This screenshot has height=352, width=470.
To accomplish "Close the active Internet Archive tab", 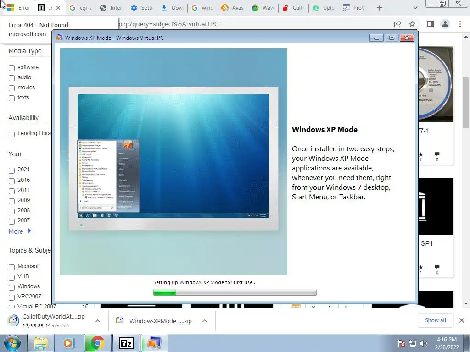I will 58,8.
